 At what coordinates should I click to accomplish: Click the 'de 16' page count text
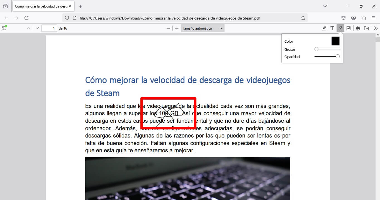click(63, 28)
